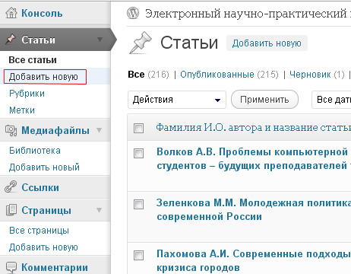The height and width of the screenshot is (274, 351).
Task: Click the Применить button
Action: point(264,100)
